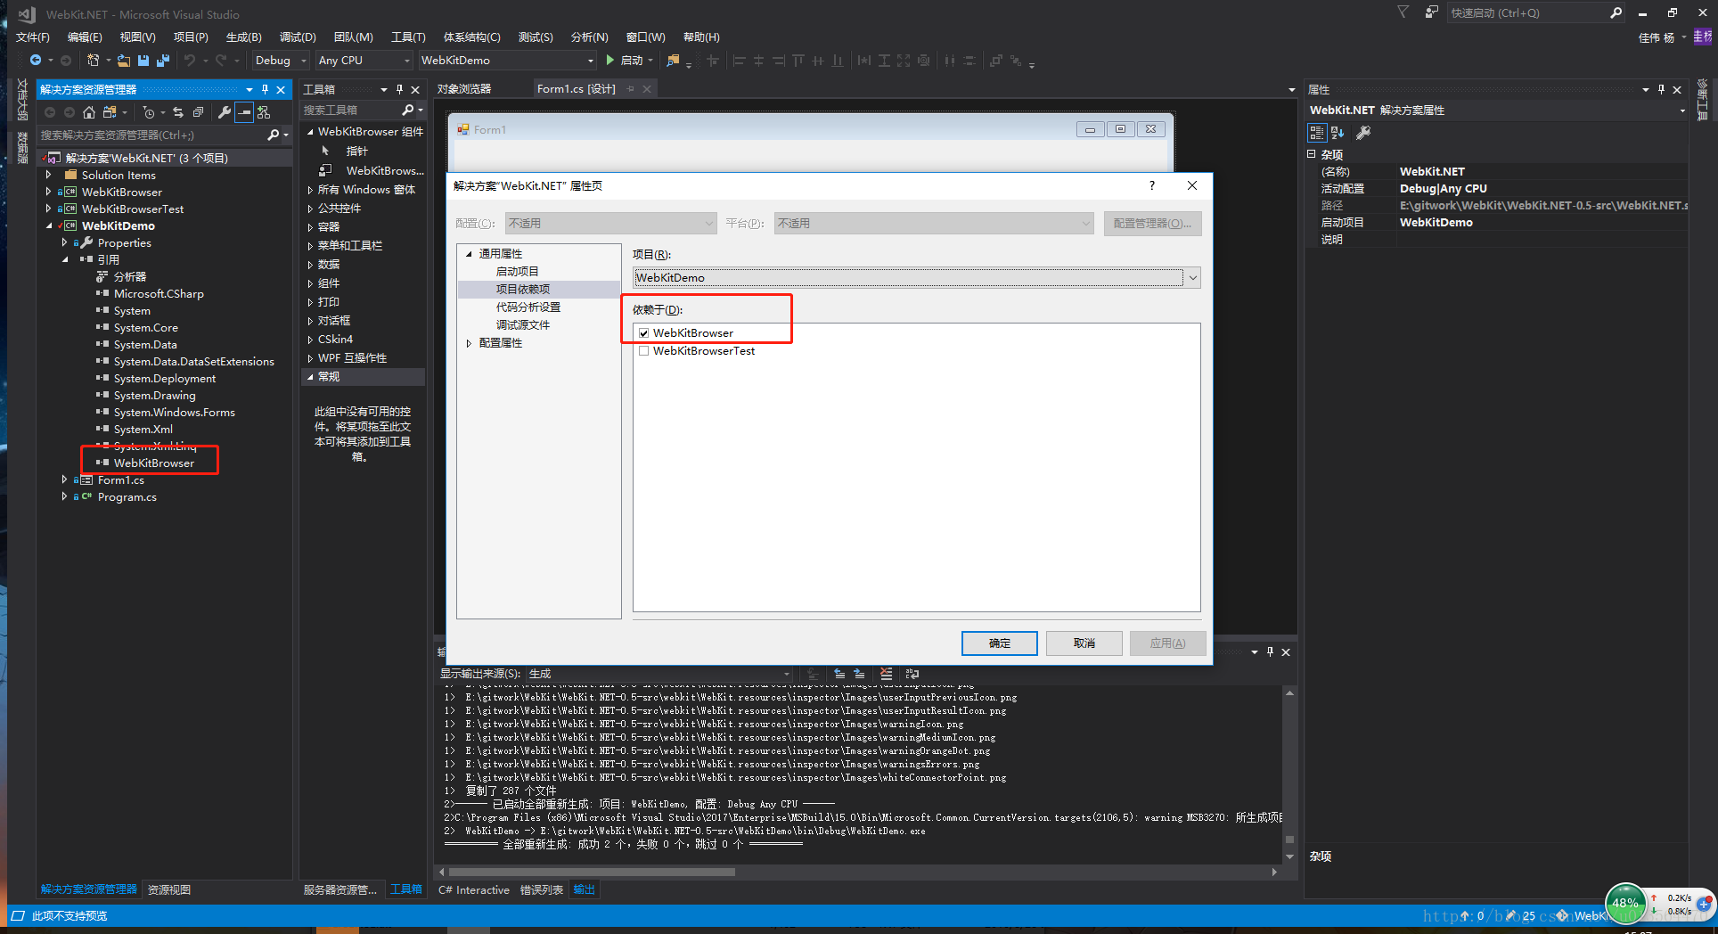The height and width of the screenshot is (934, 1718).
Task: Click the Pending Changes Filter clock icon
Action: [x=149, y=112]
